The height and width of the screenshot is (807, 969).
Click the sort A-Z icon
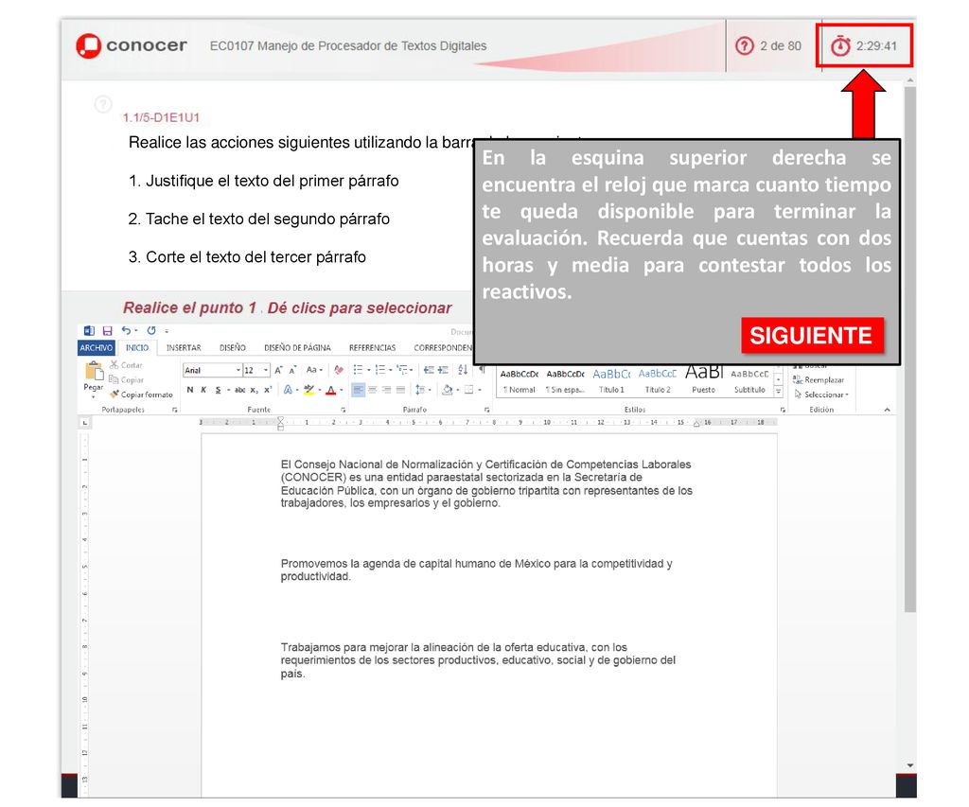pyautogui.click(x=463, y=370)
